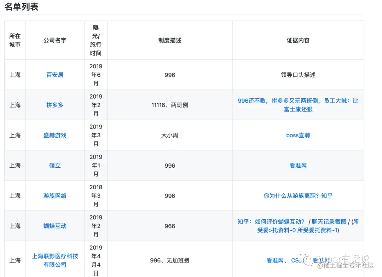Select the 上海 cell in 砸立 row
Viewport: 382px width, 277px height.
pos(15,166)
